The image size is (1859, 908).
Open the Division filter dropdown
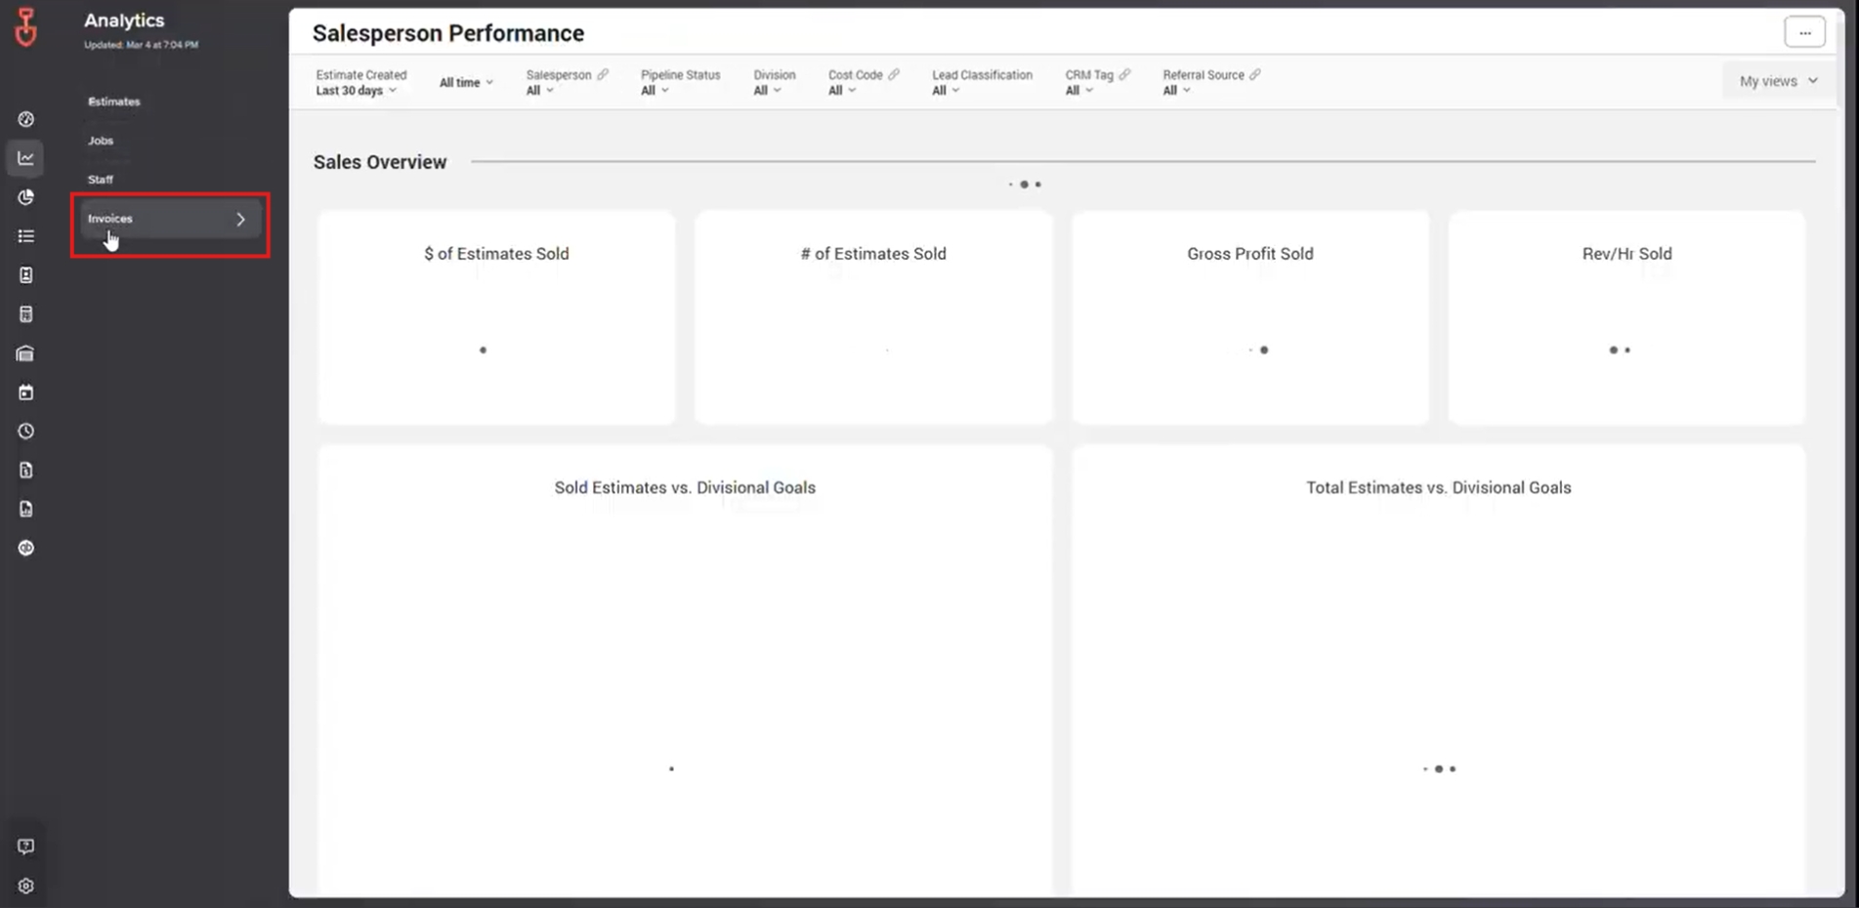pos(767,91)
